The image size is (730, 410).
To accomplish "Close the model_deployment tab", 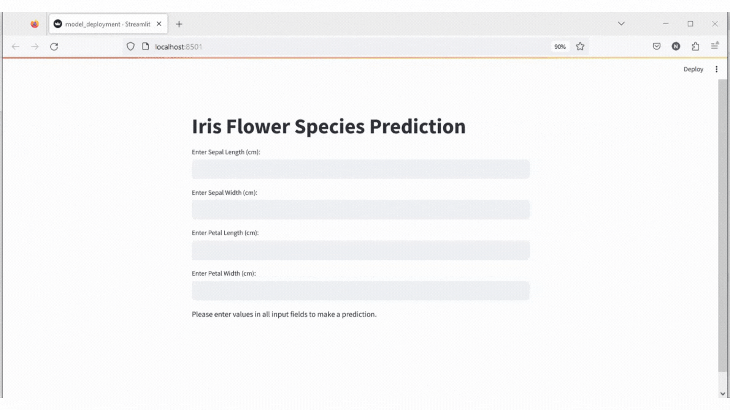I will coord(159,24).
